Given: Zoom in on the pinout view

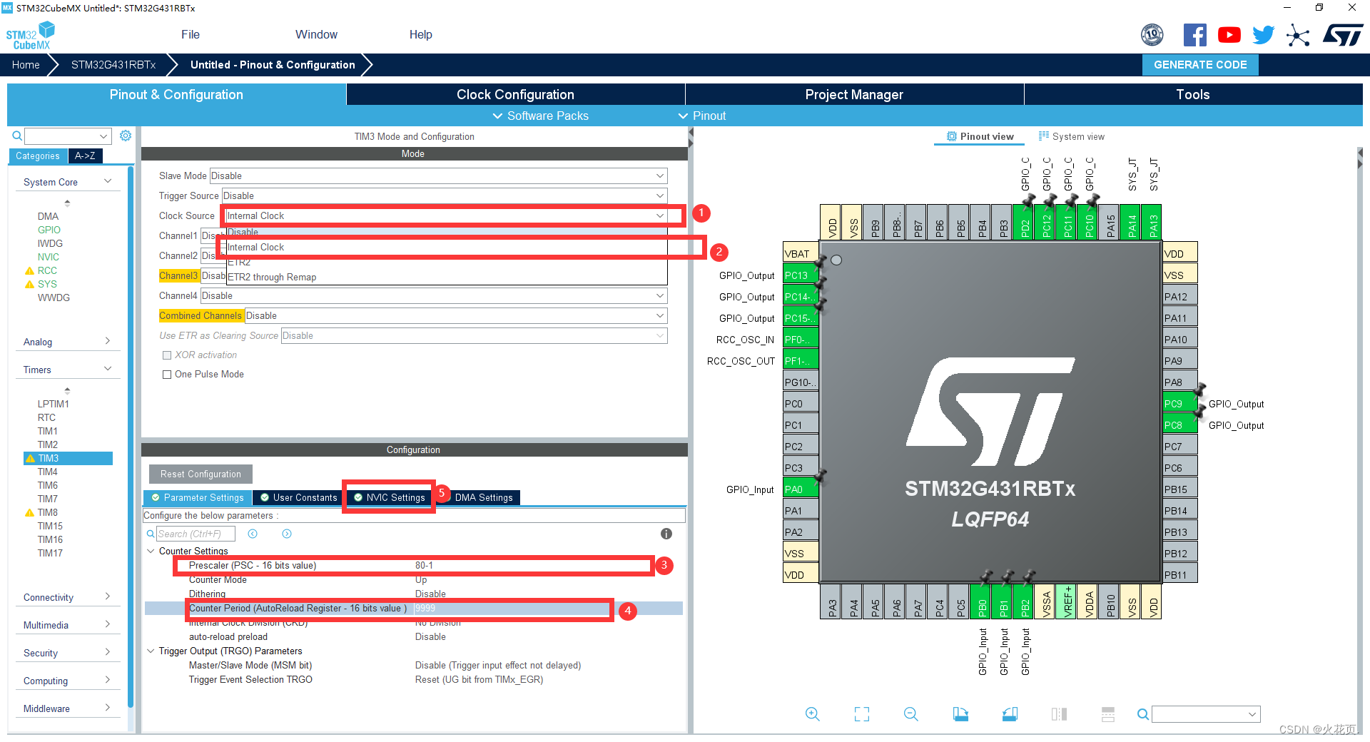Looking at the screenshot, I should point(813,713).
